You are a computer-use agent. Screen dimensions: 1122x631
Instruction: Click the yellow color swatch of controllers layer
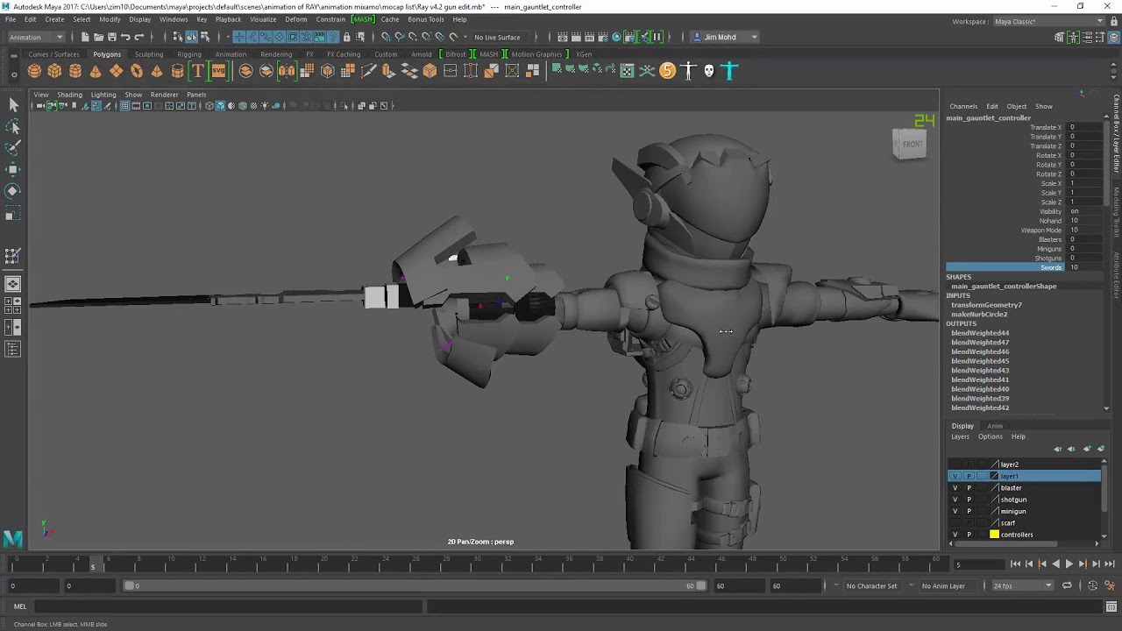(994, 535)
